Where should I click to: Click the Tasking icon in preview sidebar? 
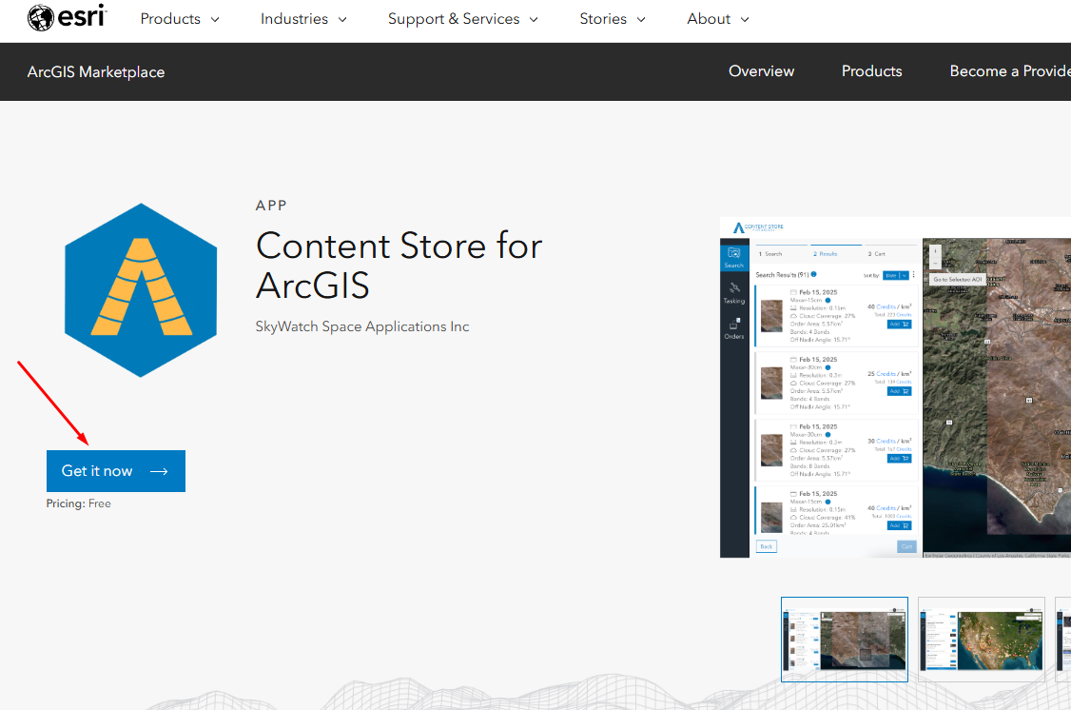734,292
